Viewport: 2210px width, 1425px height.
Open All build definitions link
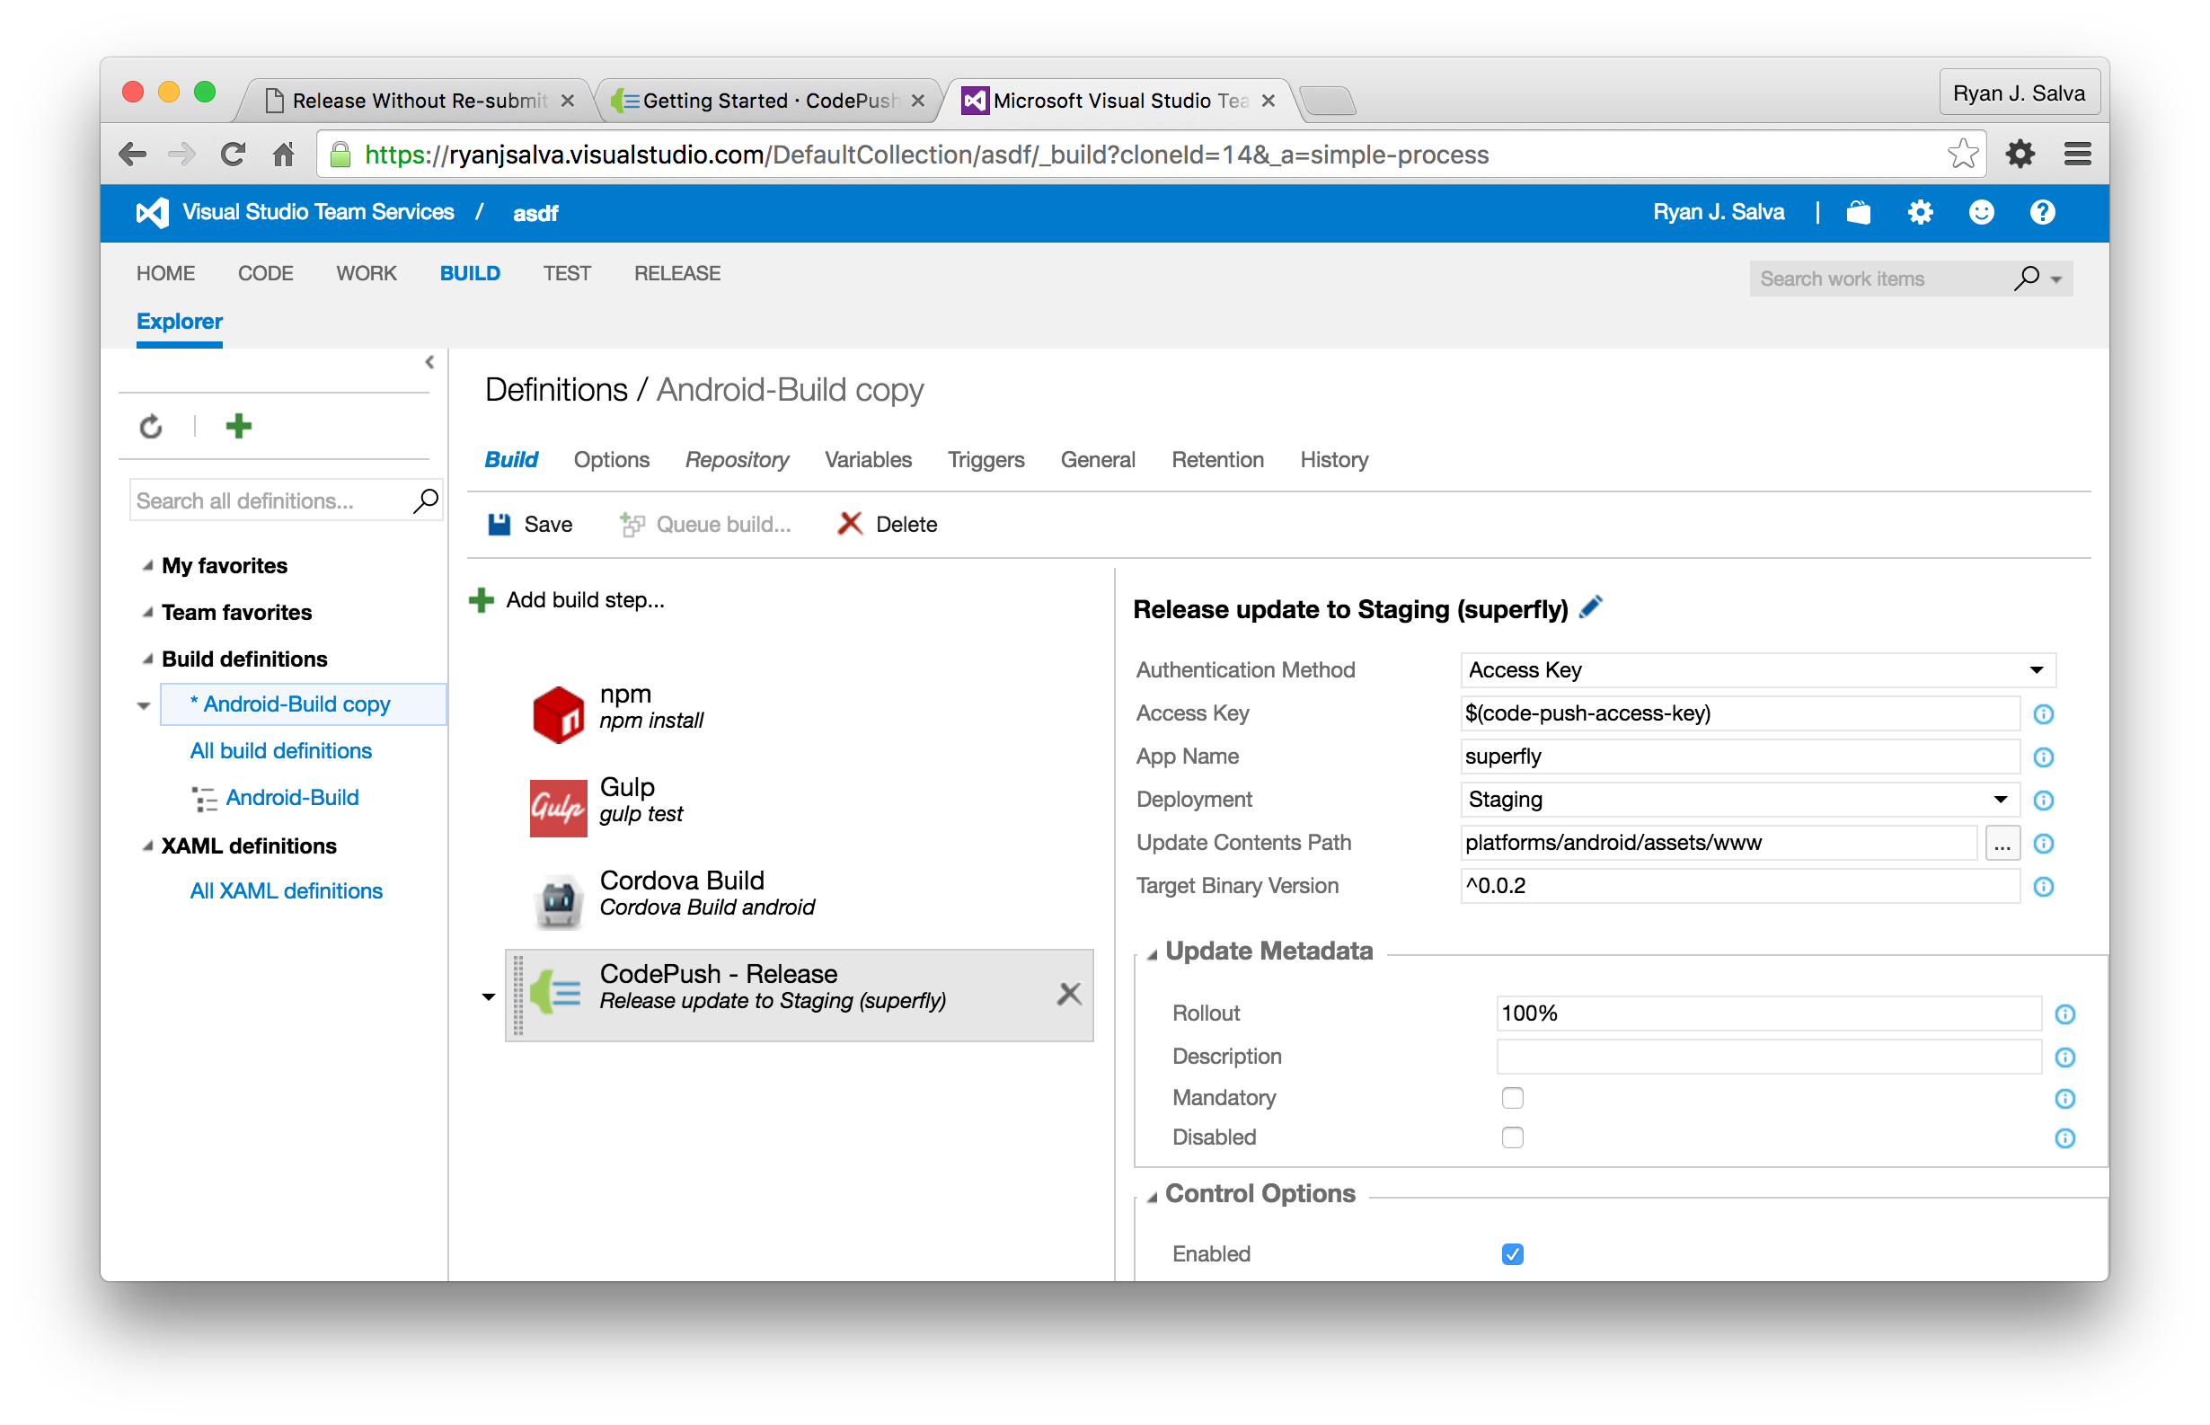click(280, 750)
